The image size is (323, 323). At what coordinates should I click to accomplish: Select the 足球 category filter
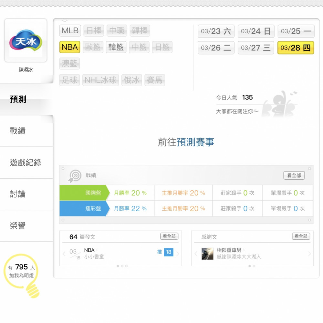(x=69, y=80)
